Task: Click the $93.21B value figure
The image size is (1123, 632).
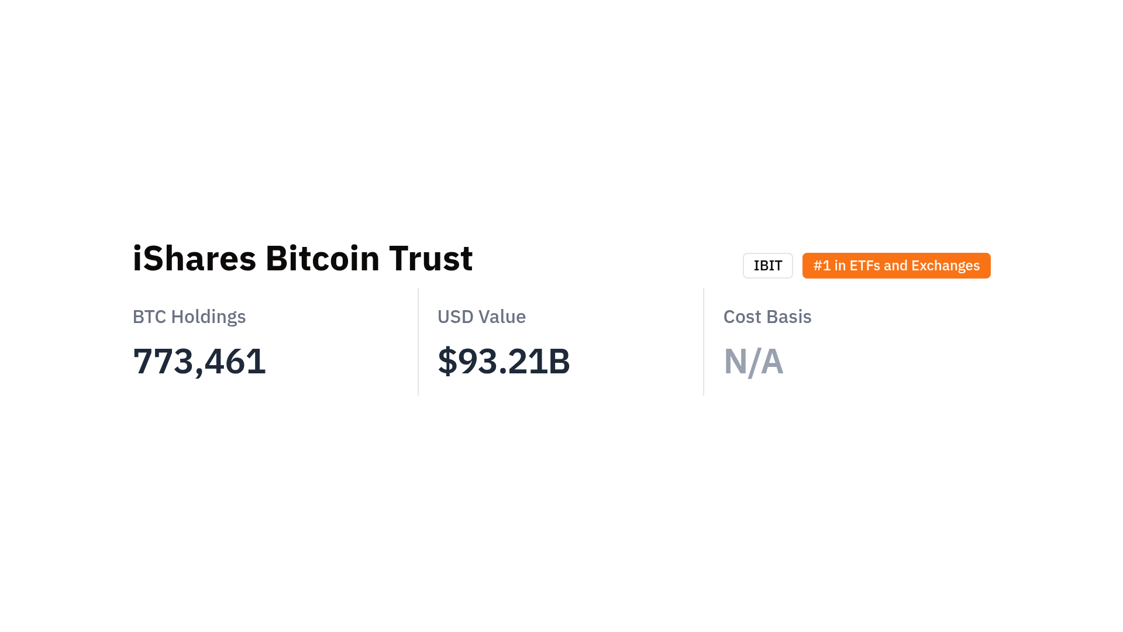Action: [504, 361]
